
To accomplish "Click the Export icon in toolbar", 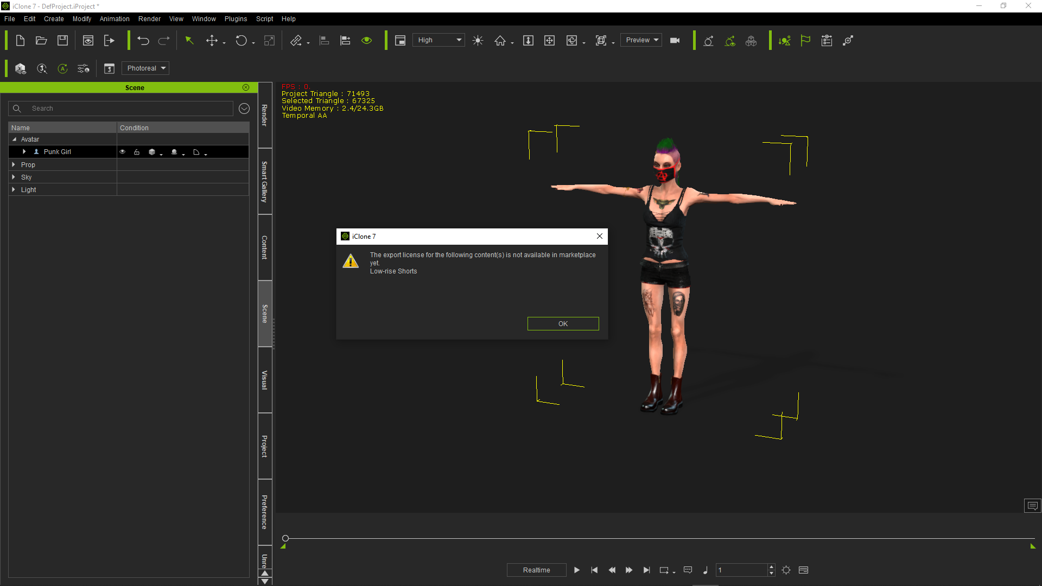I will pyautogui.click(x=110, y=41).
